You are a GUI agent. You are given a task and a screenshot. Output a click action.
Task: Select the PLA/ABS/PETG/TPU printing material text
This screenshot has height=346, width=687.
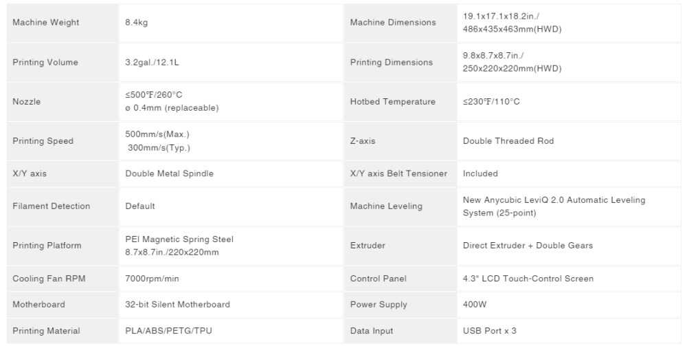[x=169, y=331]
